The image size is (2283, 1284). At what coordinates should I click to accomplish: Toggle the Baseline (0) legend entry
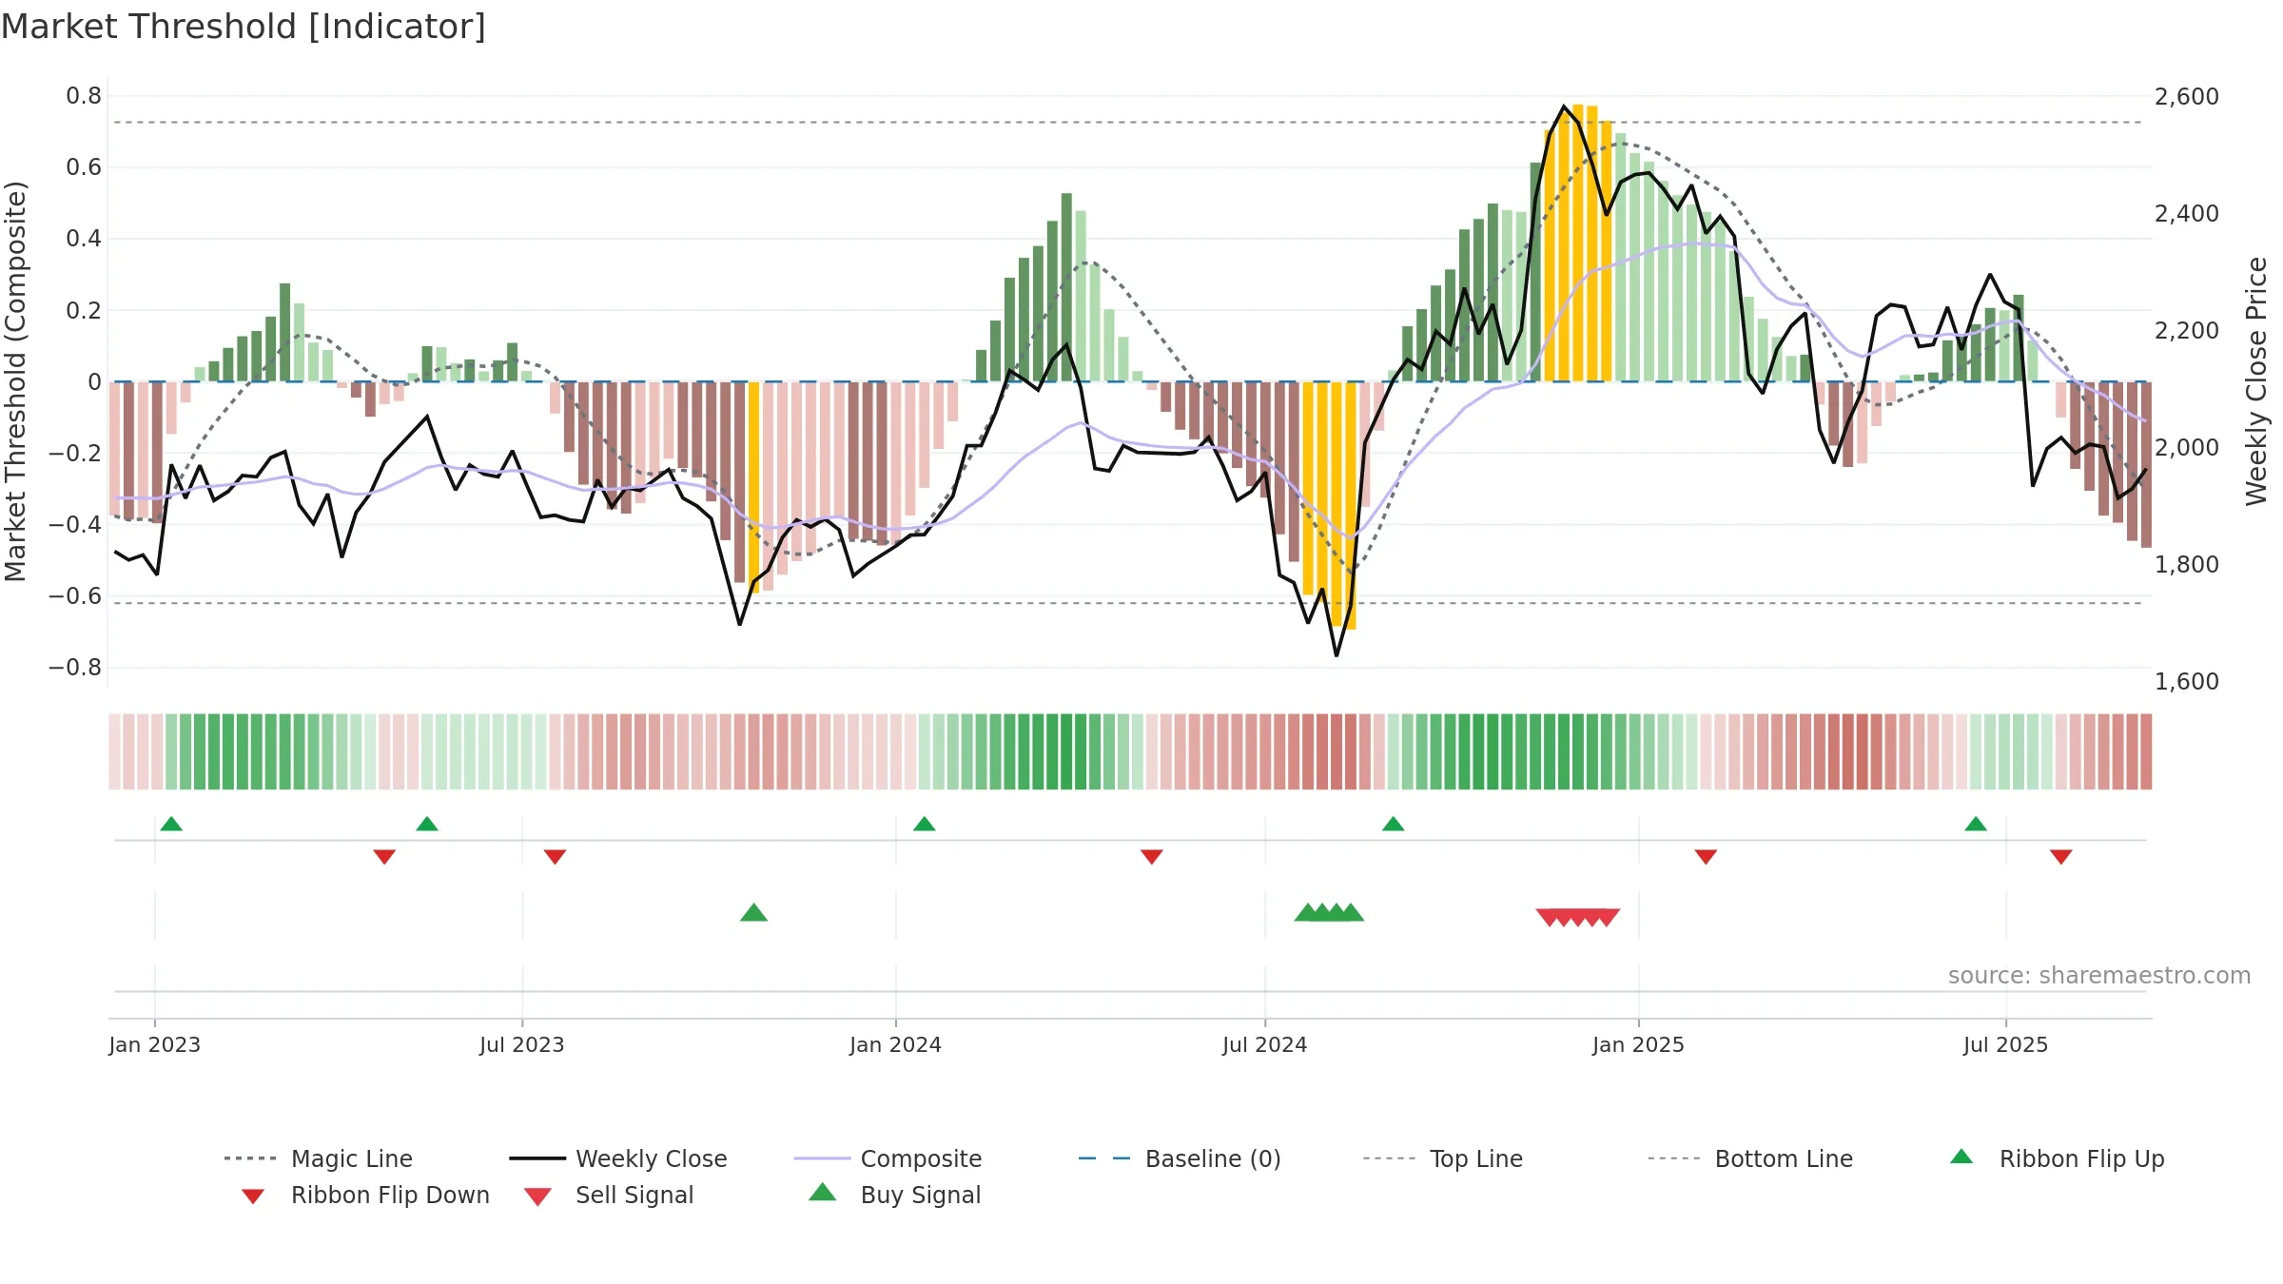click(1180, 1158)
